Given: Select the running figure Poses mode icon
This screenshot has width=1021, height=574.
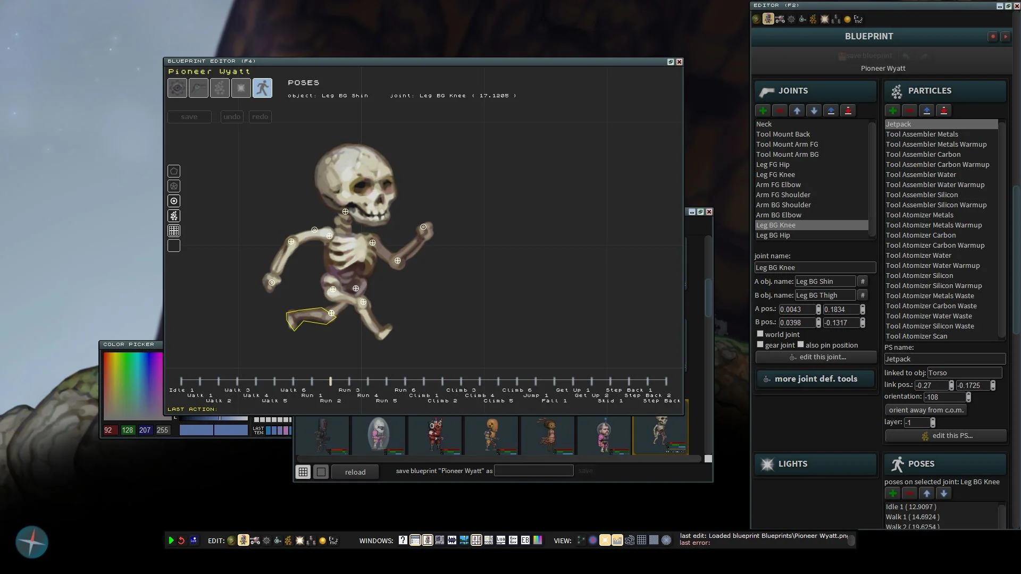Looking at the screenshot, I should pos(262,88).
